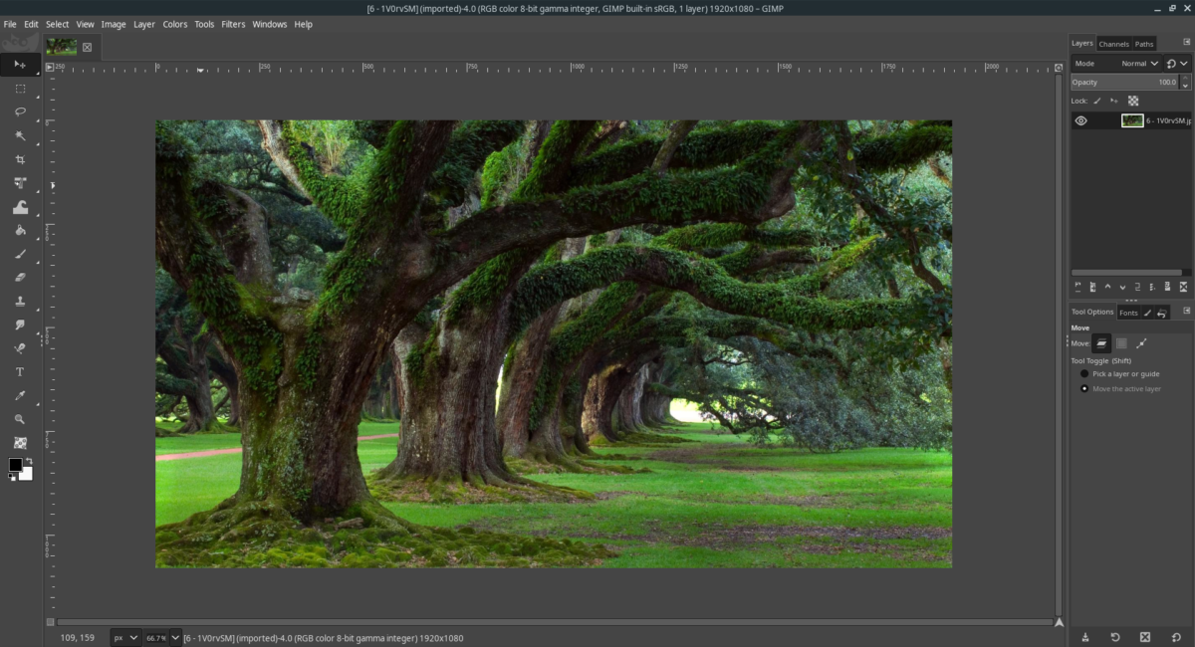Adjust the layer Opacity slider

point(1124,83)
